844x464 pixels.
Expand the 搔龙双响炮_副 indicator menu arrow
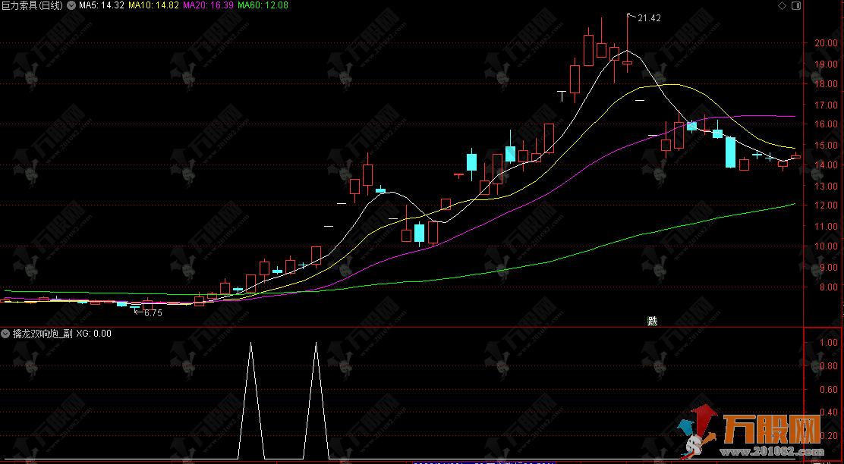tap(6, 333)
